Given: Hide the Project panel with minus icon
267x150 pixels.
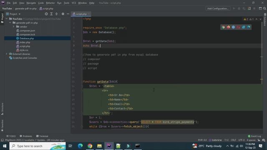Looking at the screenshot, I should (68, 14).
